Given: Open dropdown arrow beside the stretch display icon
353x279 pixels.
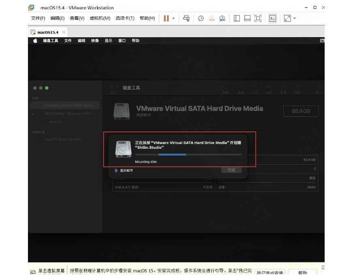Looking at the screenshot, I should [x=295, y=19].
